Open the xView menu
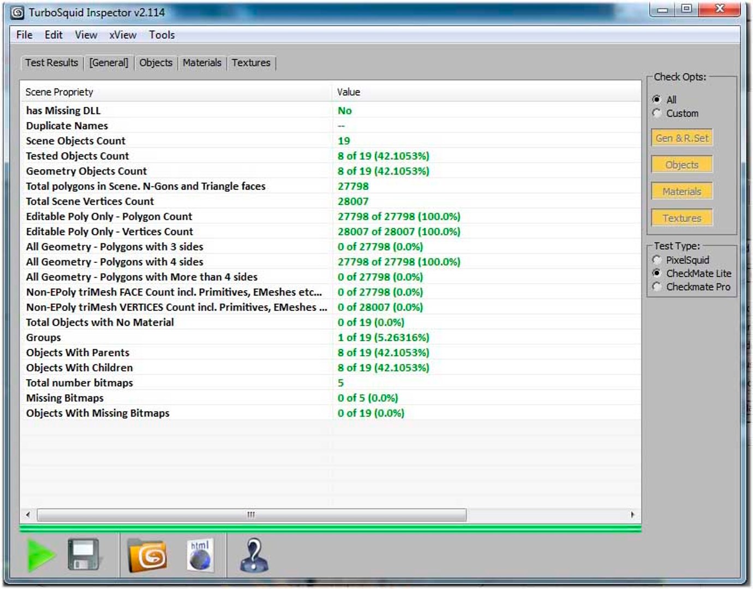This screenshot has width=753, height=589. [x=123, y=35]
